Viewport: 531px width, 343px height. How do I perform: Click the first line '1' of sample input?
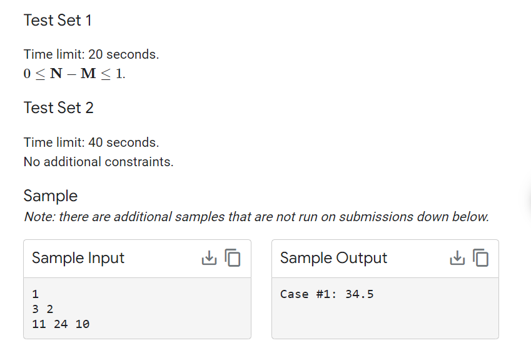click(36, 294)
